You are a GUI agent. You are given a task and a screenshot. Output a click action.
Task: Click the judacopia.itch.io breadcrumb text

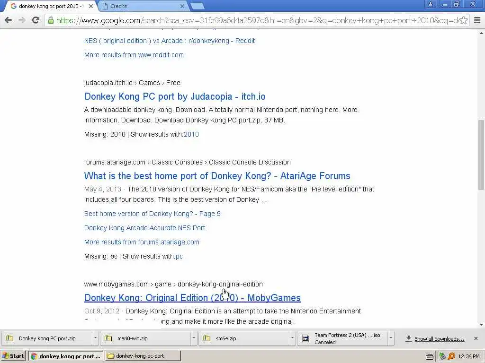click(x=108, y=83)
